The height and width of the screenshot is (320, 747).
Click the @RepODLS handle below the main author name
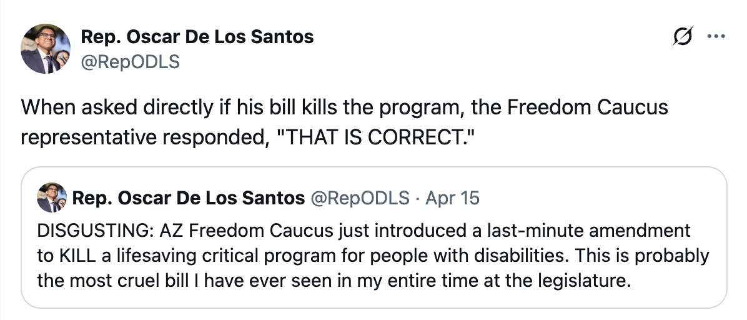130,62
